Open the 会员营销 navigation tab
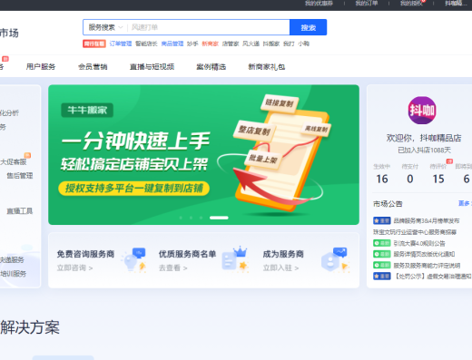472x360 pixels. click(93, 67)
